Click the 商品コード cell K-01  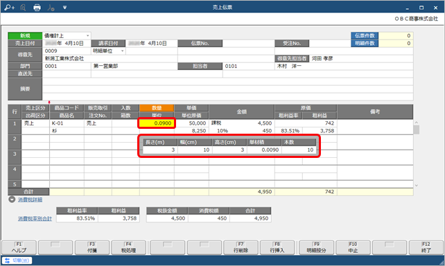point(67,123)
